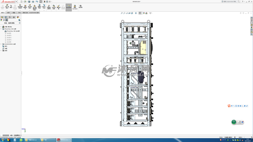Click Zoom to Fit magnifier icon
The height and width of the screenshot is (142, 253).
(x=122, y=13)
